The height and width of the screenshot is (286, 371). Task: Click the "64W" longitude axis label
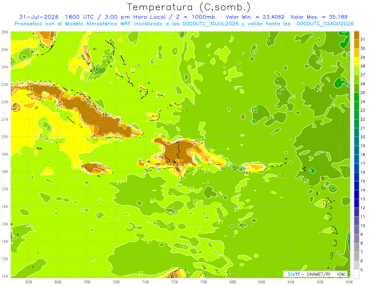(x=291, y=282)
